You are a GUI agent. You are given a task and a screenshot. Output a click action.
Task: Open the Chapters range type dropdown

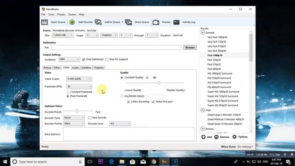[x=109, y=35]
